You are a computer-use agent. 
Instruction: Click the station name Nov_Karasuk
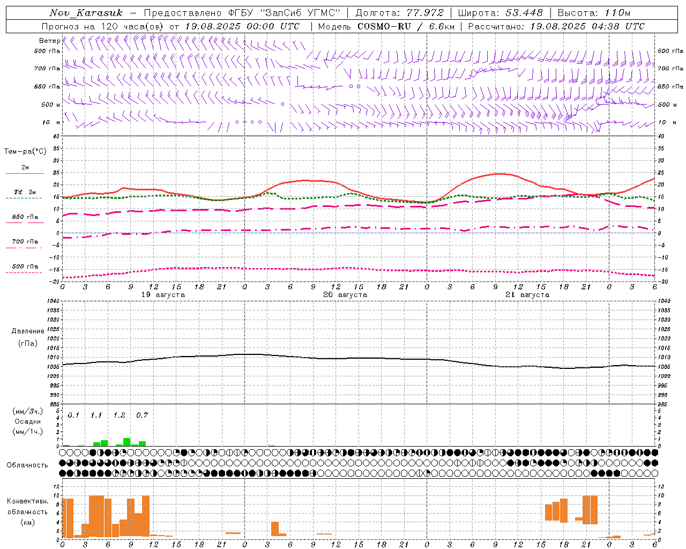[86, 13]
